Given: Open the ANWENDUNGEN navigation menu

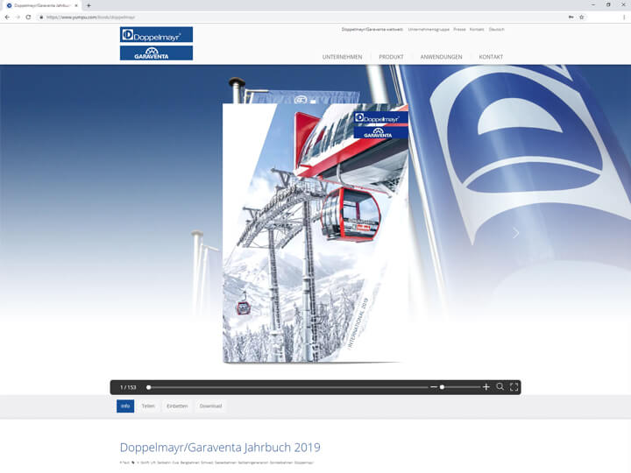Looking at the screenshot, I should [x=441, y=57].
